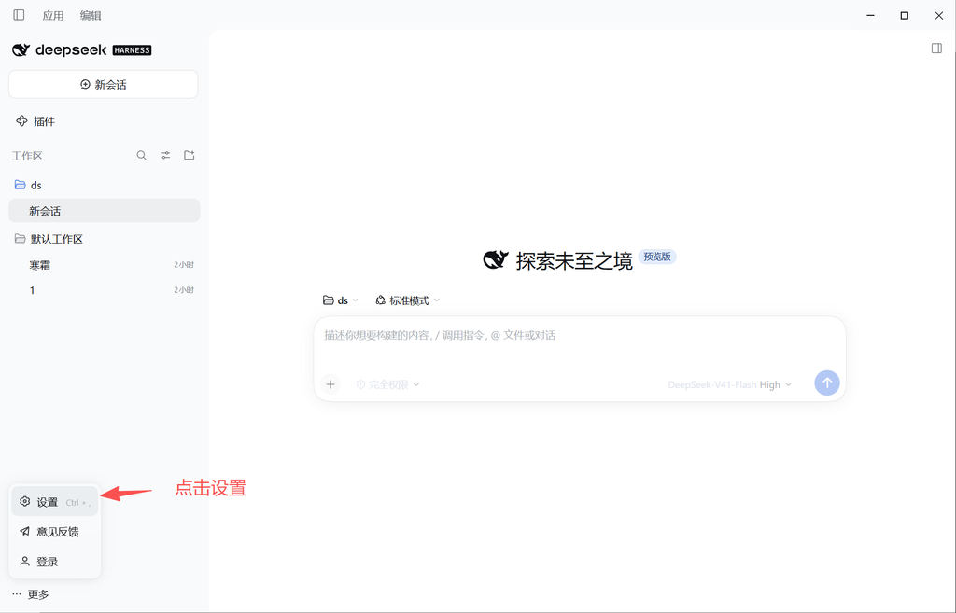Open the 编辑 menu
The width and height of the screenshot is (956, 613).
[x=91, y=15]
